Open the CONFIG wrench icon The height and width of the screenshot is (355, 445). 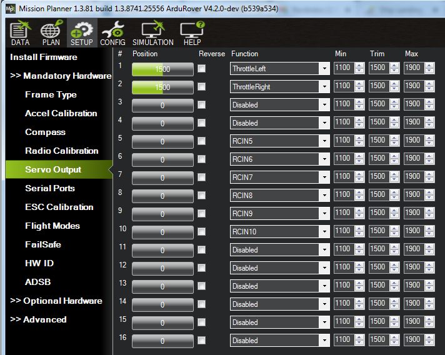(112, 34)
